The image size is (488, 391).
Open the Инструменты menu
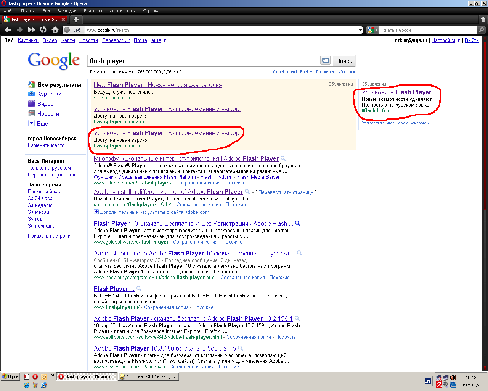[x=122, y=11]
